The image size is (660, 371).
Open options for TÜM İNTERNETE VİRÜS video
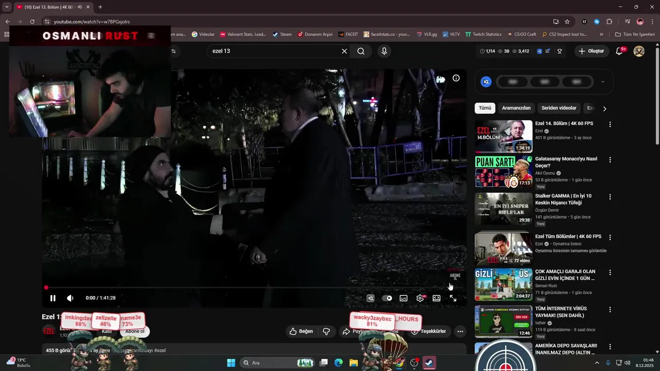point(610,310)
